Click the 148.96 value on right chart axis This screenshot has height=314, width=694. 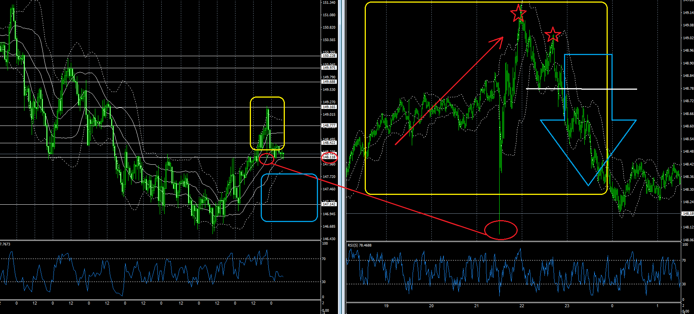pos(688,51)
